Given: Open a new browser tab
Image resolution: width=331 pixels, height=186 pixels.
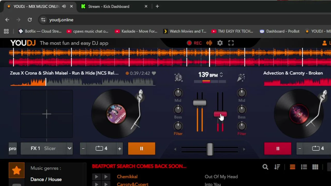Looking at the screenshot, I should (157, 6).
